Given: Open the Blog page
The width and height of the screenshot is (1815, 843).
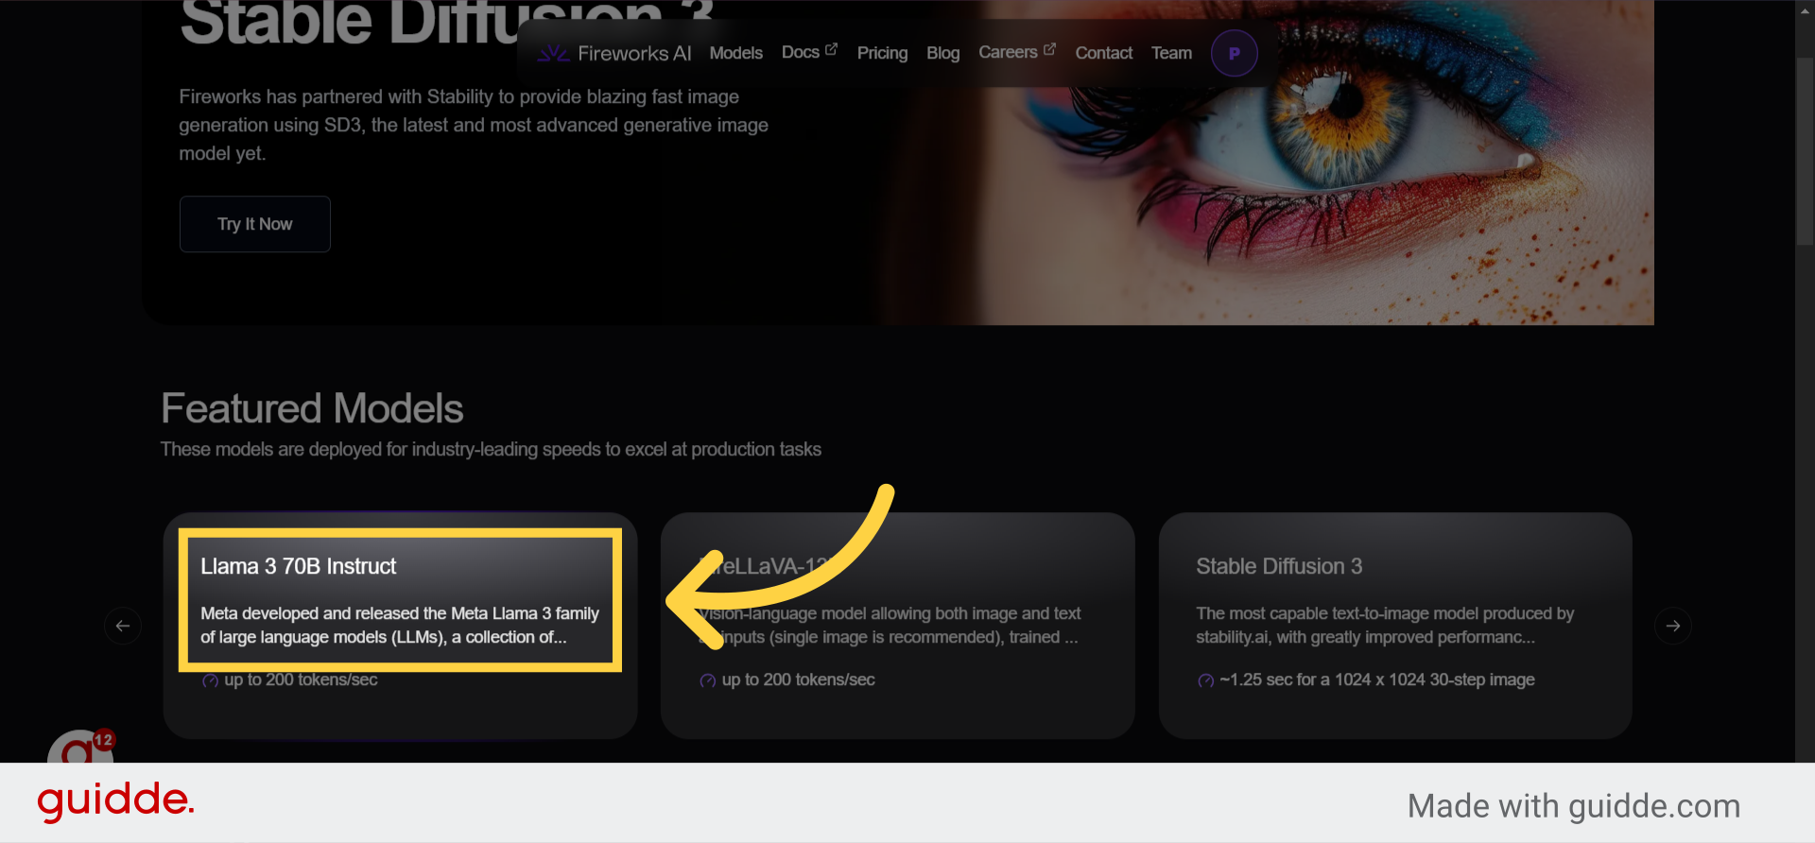Looking at the screenshot, I should click(942, 54).
